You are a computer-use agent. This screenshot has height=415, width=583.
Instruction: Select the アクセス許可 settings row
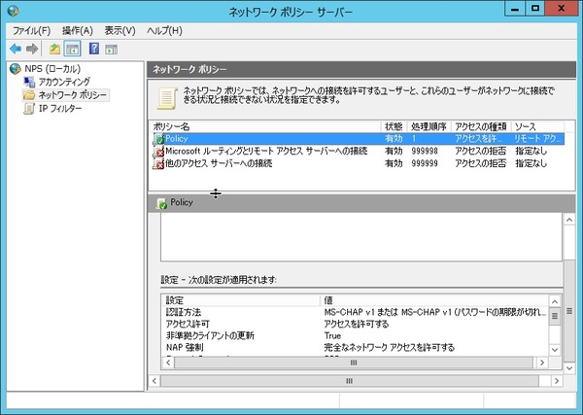click(x=356, y=325)
